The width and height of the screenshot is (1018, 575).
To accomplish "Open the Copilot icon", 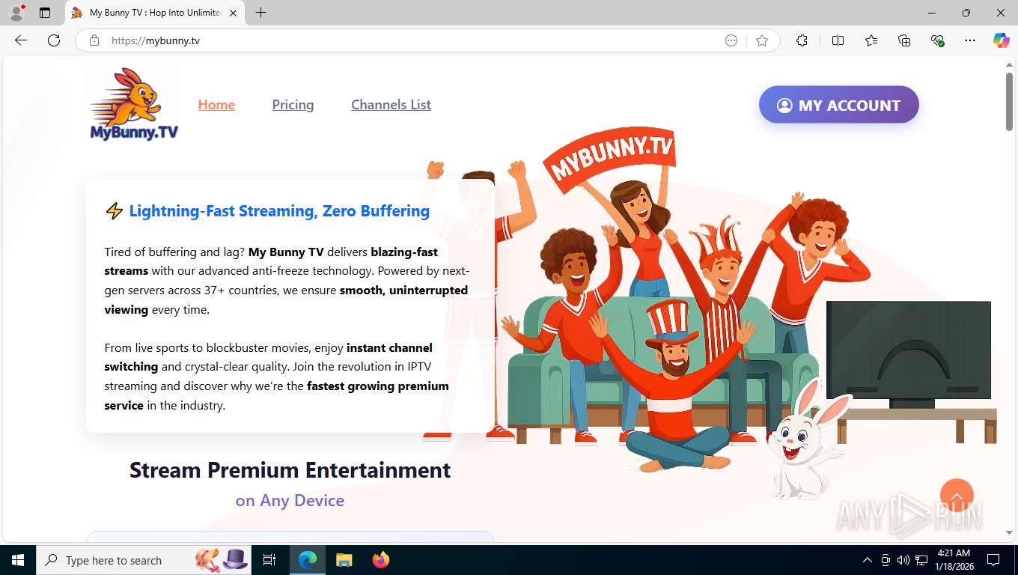I will pos(1002,40).
